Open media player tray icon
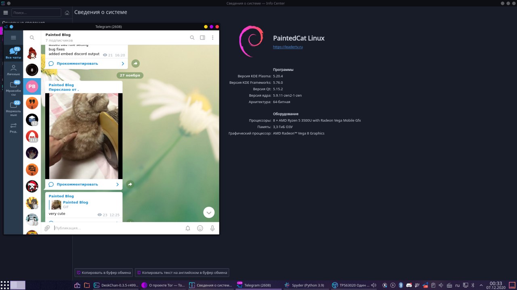Image resolution: width=517 pixels, height=290 pixels. click(x=393, y=285)
